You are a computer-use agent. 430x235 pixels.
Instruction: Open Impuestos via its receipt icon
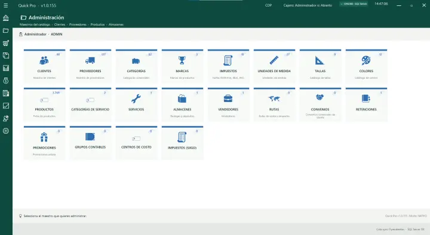(x=228, y=60)
